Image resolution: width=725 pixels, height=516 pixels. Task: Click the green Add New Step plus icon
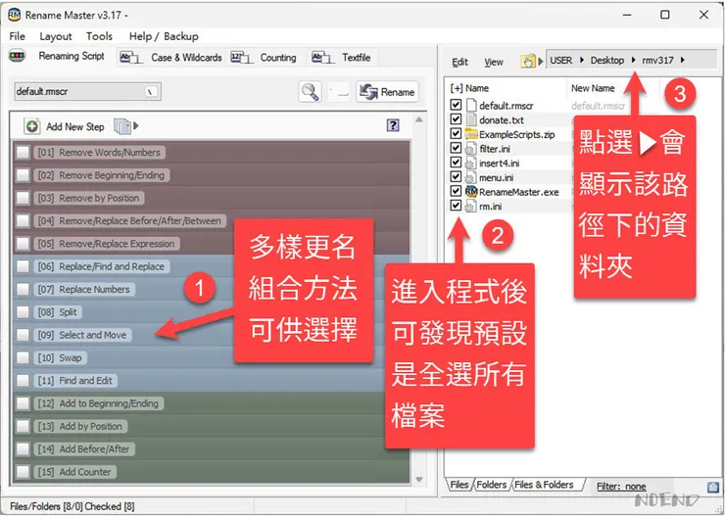32,126
